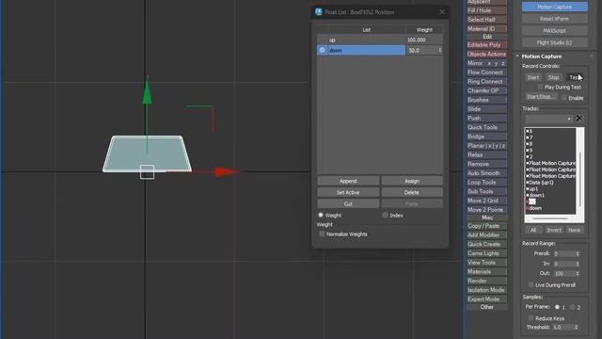Click the In value spinner arrows

(x=577, y=264)
